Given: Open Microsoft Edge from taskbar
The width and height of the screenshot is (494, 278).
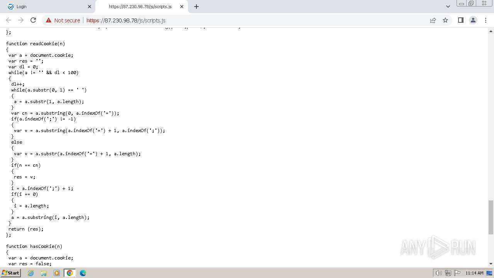Looking at the screenshot, I should tap(83, 273).
